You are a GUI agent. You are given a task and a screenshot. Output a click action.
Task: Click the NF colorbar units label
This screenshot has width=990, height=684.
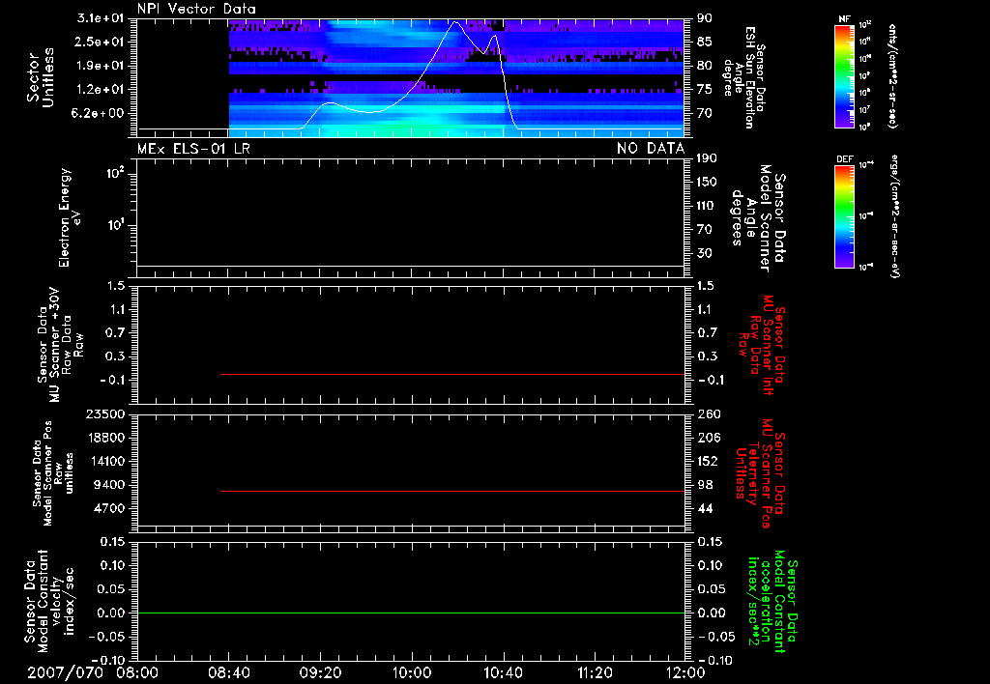point(892,76)
